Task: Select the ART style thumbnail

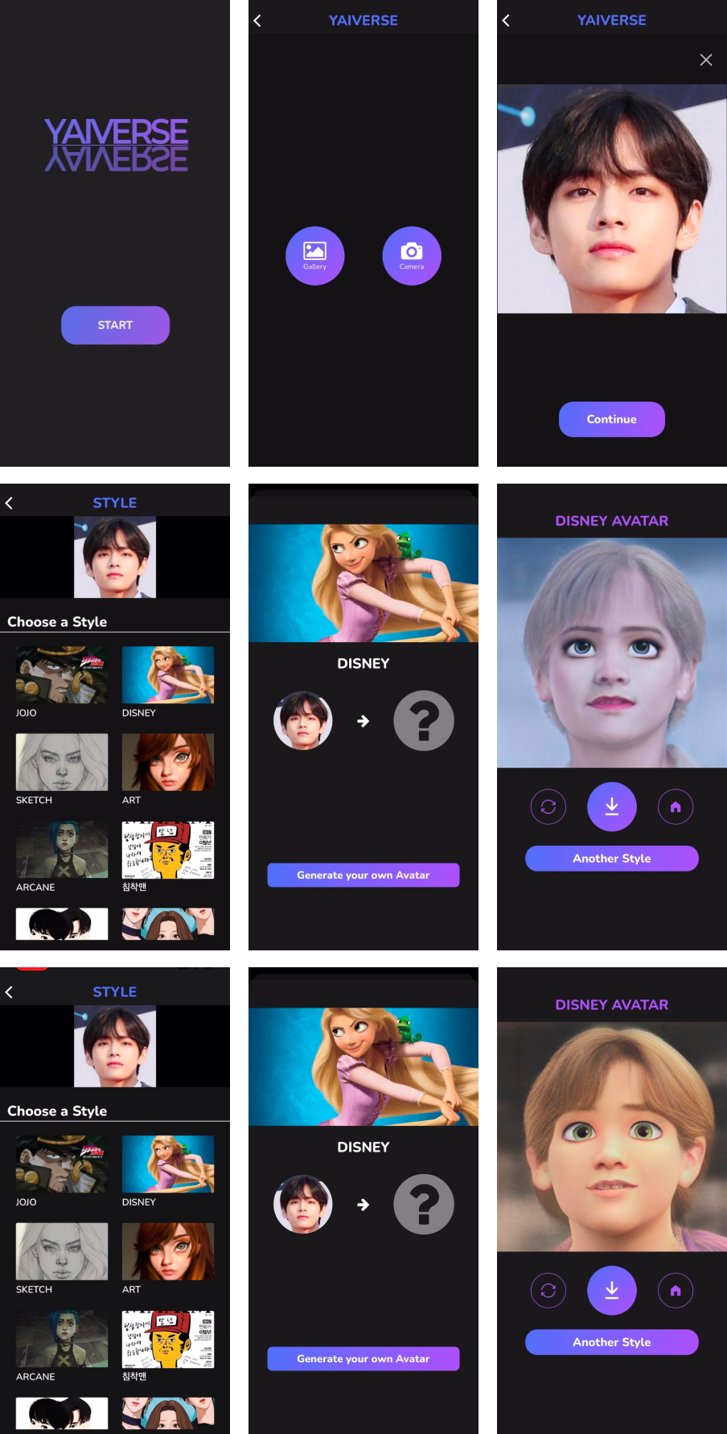Action: pyautogui.click(x=168, y=762)
